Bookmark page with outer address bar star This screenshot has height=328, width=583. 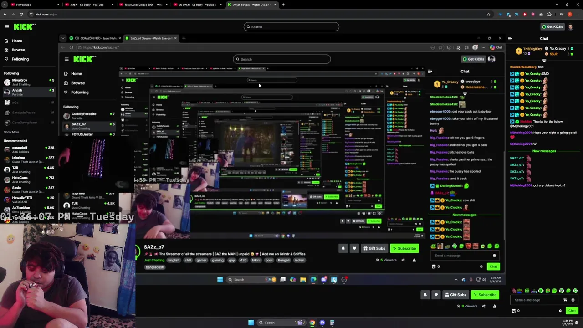(x=489, y=14)
